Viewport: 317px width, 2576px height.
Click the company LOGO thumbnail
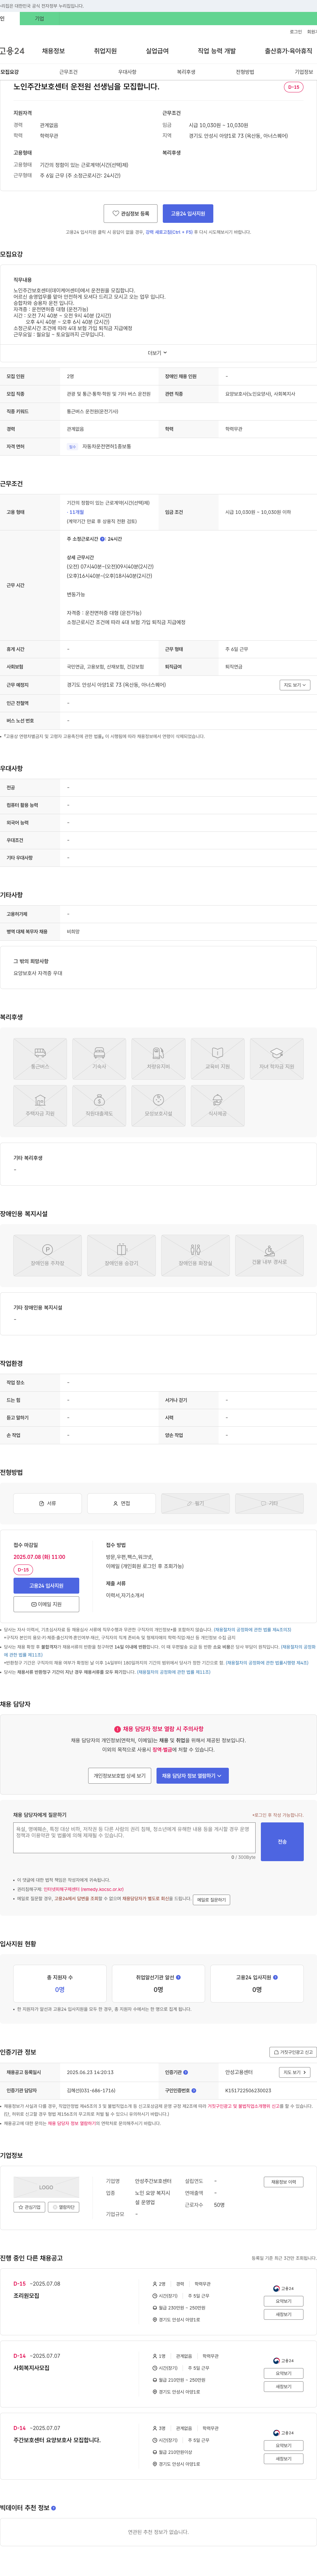(x=46, y=2187)
